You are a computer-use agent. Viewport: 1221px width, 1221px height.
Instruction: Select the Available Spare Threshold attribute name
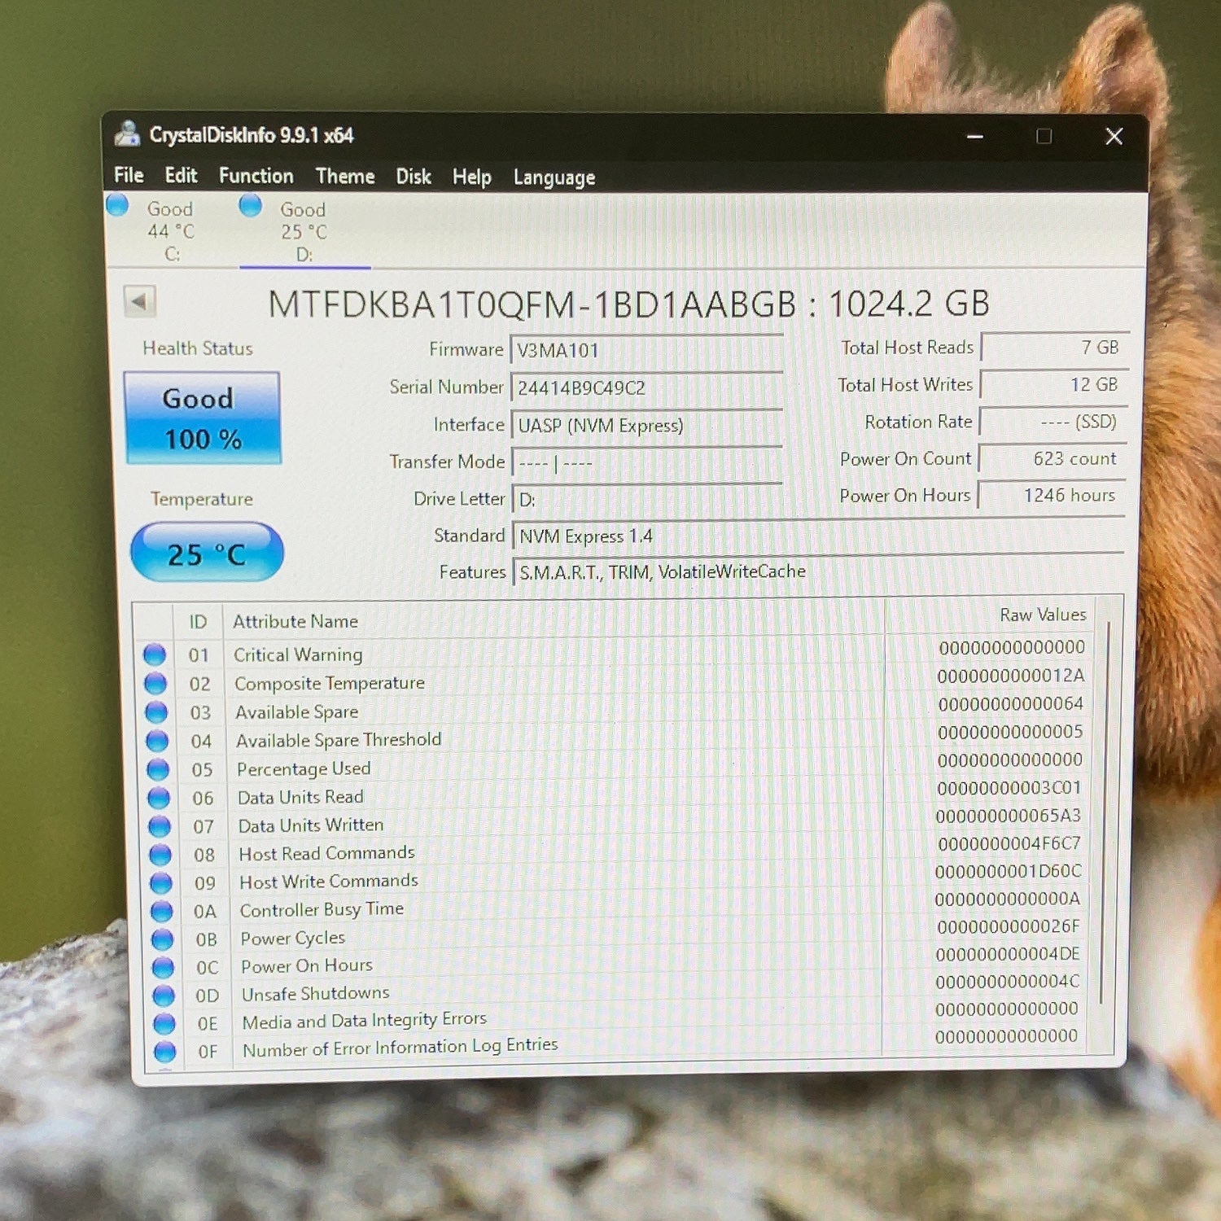pyautogui.click(x=339, y=740)
